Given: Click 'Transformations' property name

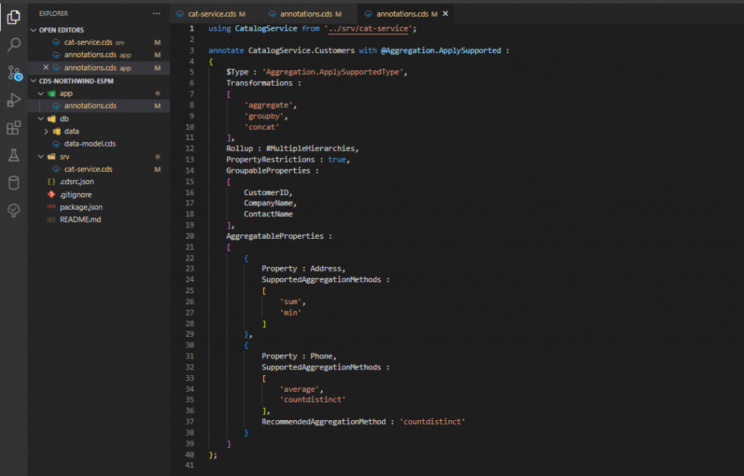Looking at the screenshot, I should [x=259, y=83].
